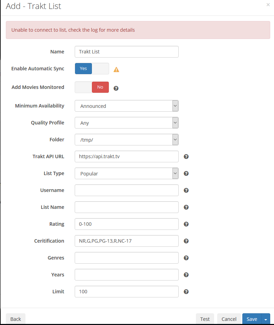Click the Ceritification input field

coord(127,241)
